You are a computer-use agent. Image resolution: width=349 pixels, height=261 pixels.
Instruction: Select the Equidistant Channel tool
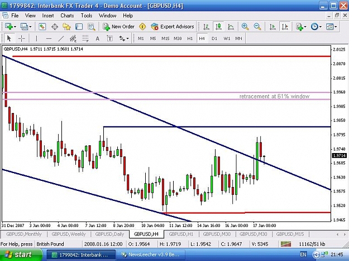click(x=73, y=38)
